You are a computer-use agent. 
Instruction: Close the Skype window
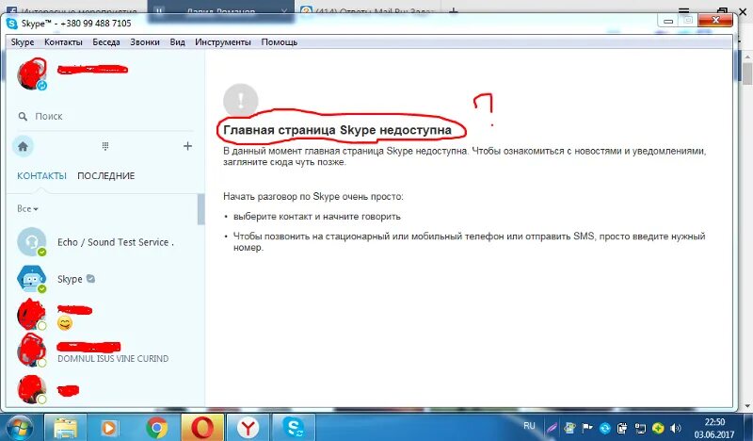pyautogui.click(x=715, y=20)
